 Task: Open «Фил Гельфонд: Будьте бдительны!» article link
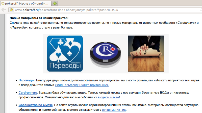(82, 85)
